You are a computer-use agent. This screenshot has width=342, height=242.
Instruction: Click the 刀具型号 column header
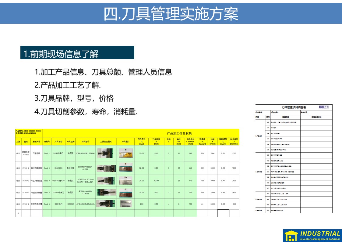coord(85,142)
